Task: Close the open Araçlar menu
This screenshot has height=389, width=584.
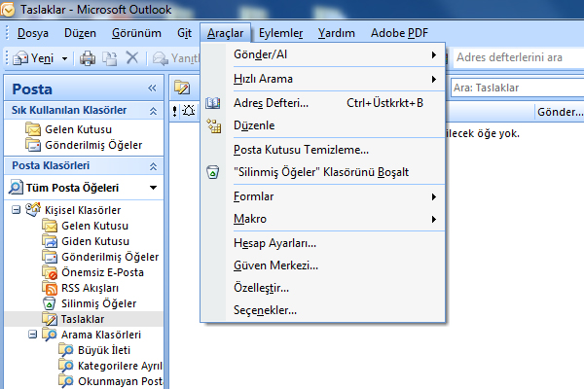Action: (226, 33)
